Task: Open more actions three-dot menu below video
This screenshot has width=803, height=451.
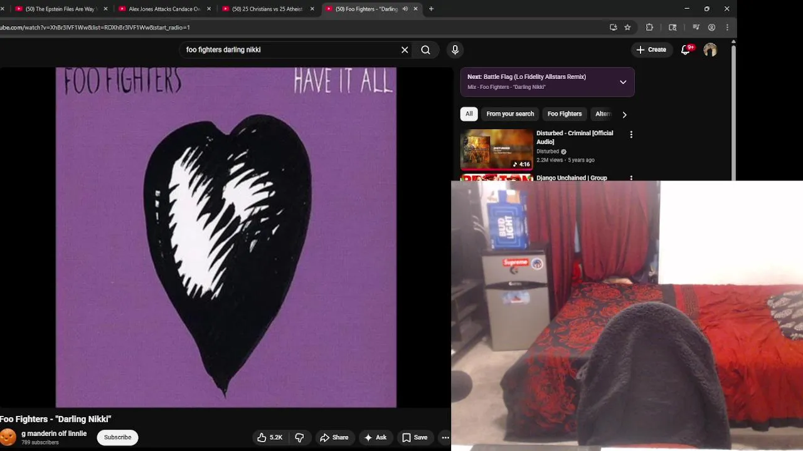Action: point(445,437)
